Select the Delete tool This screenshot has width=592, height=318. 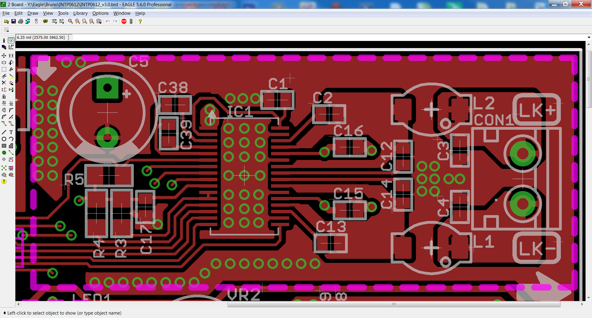4,83
